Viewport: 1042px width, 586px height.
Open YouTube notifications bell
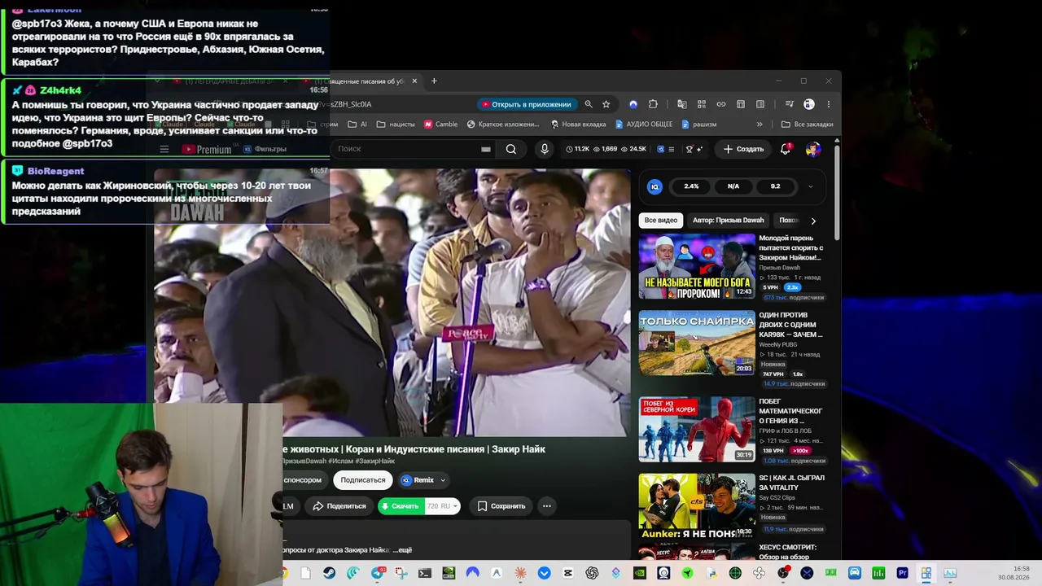pyautogui.click(x=786, y=149)
